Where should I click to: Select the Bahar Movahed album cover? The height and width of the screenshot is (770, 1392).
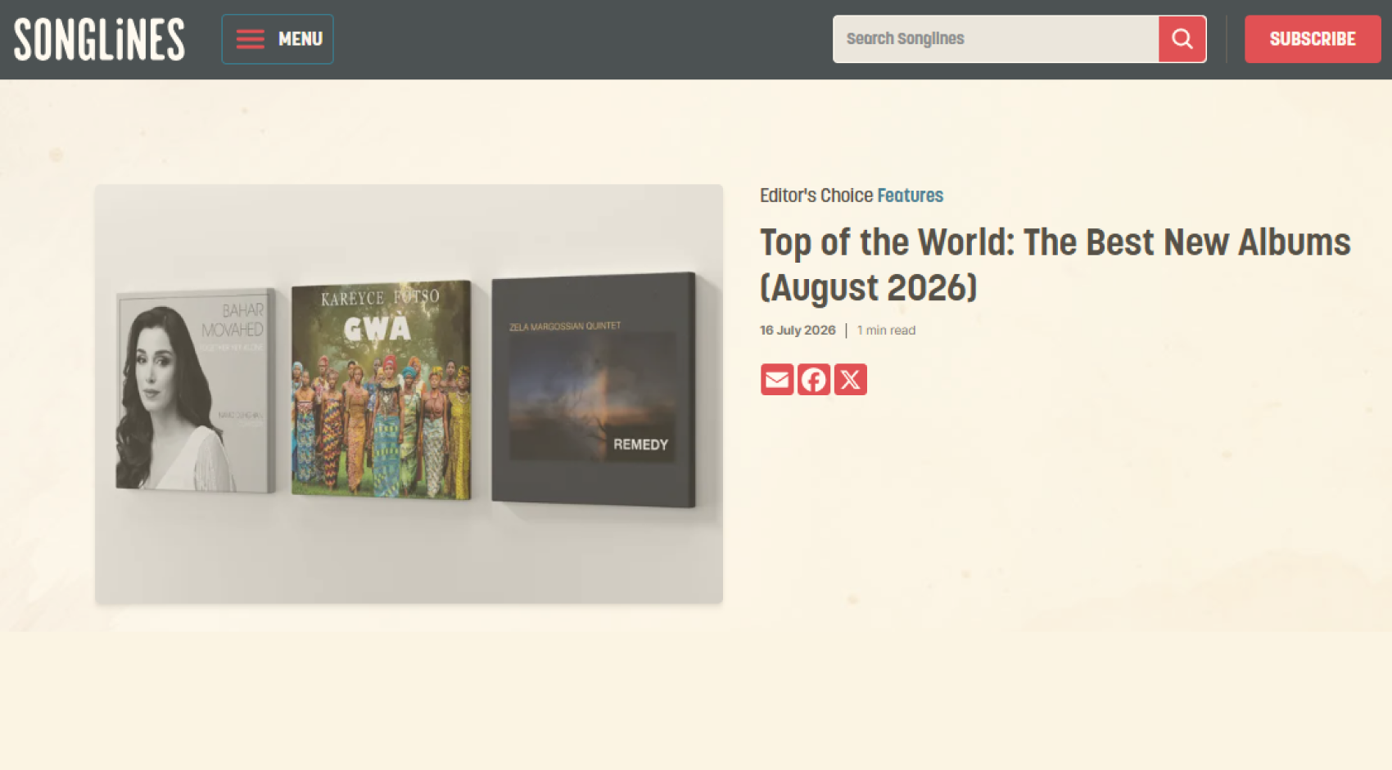point(196,390)
